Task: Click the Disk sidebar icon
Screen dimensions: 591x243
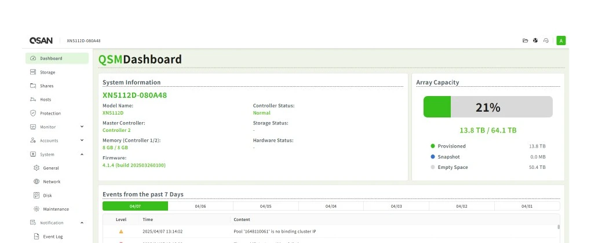Action: pyautogui.click(x=37, y=195)
